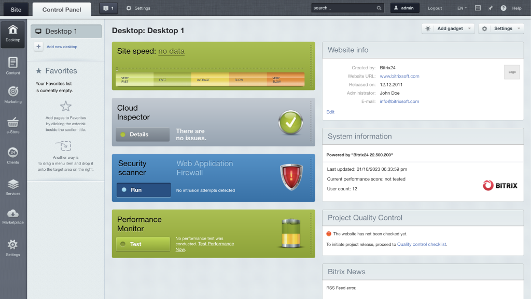This screenshot has width=531, height=299.
Task: Expand the desktop Settings dropdown
Action: click(519, 29)
